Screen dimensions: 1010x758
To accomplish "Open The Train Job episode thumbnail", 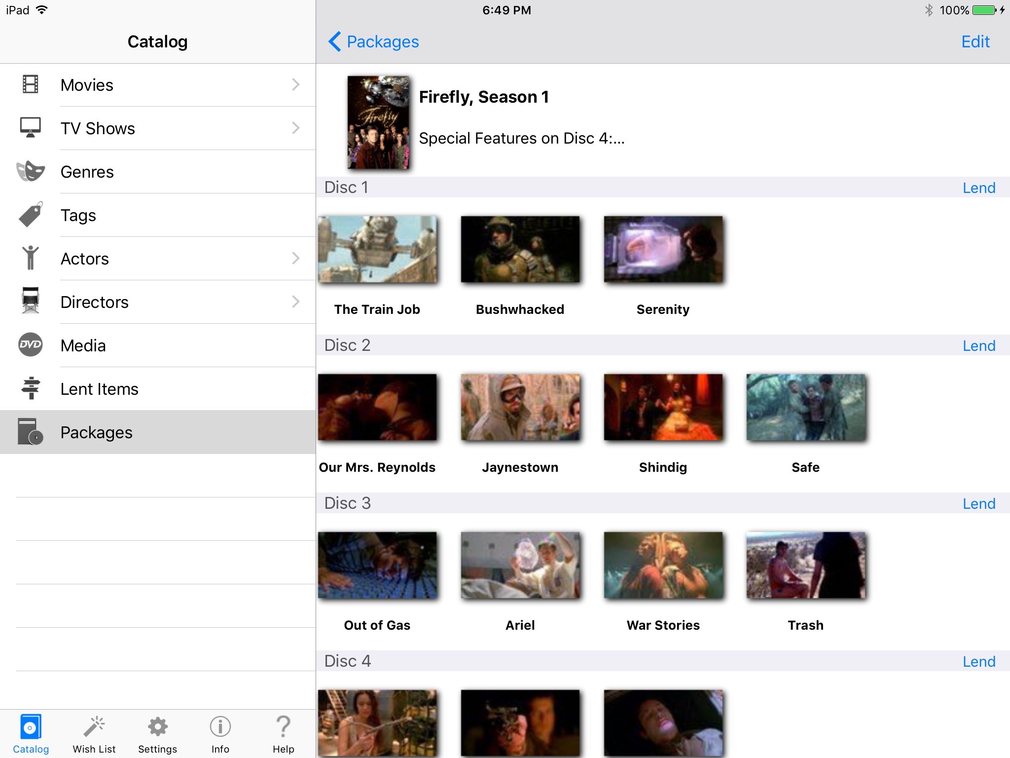I will click(377, 249).
